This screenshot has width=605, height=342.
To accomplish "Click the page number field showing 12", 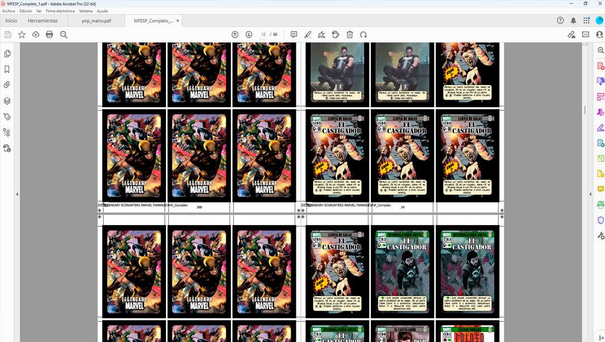I will (263, 35).
